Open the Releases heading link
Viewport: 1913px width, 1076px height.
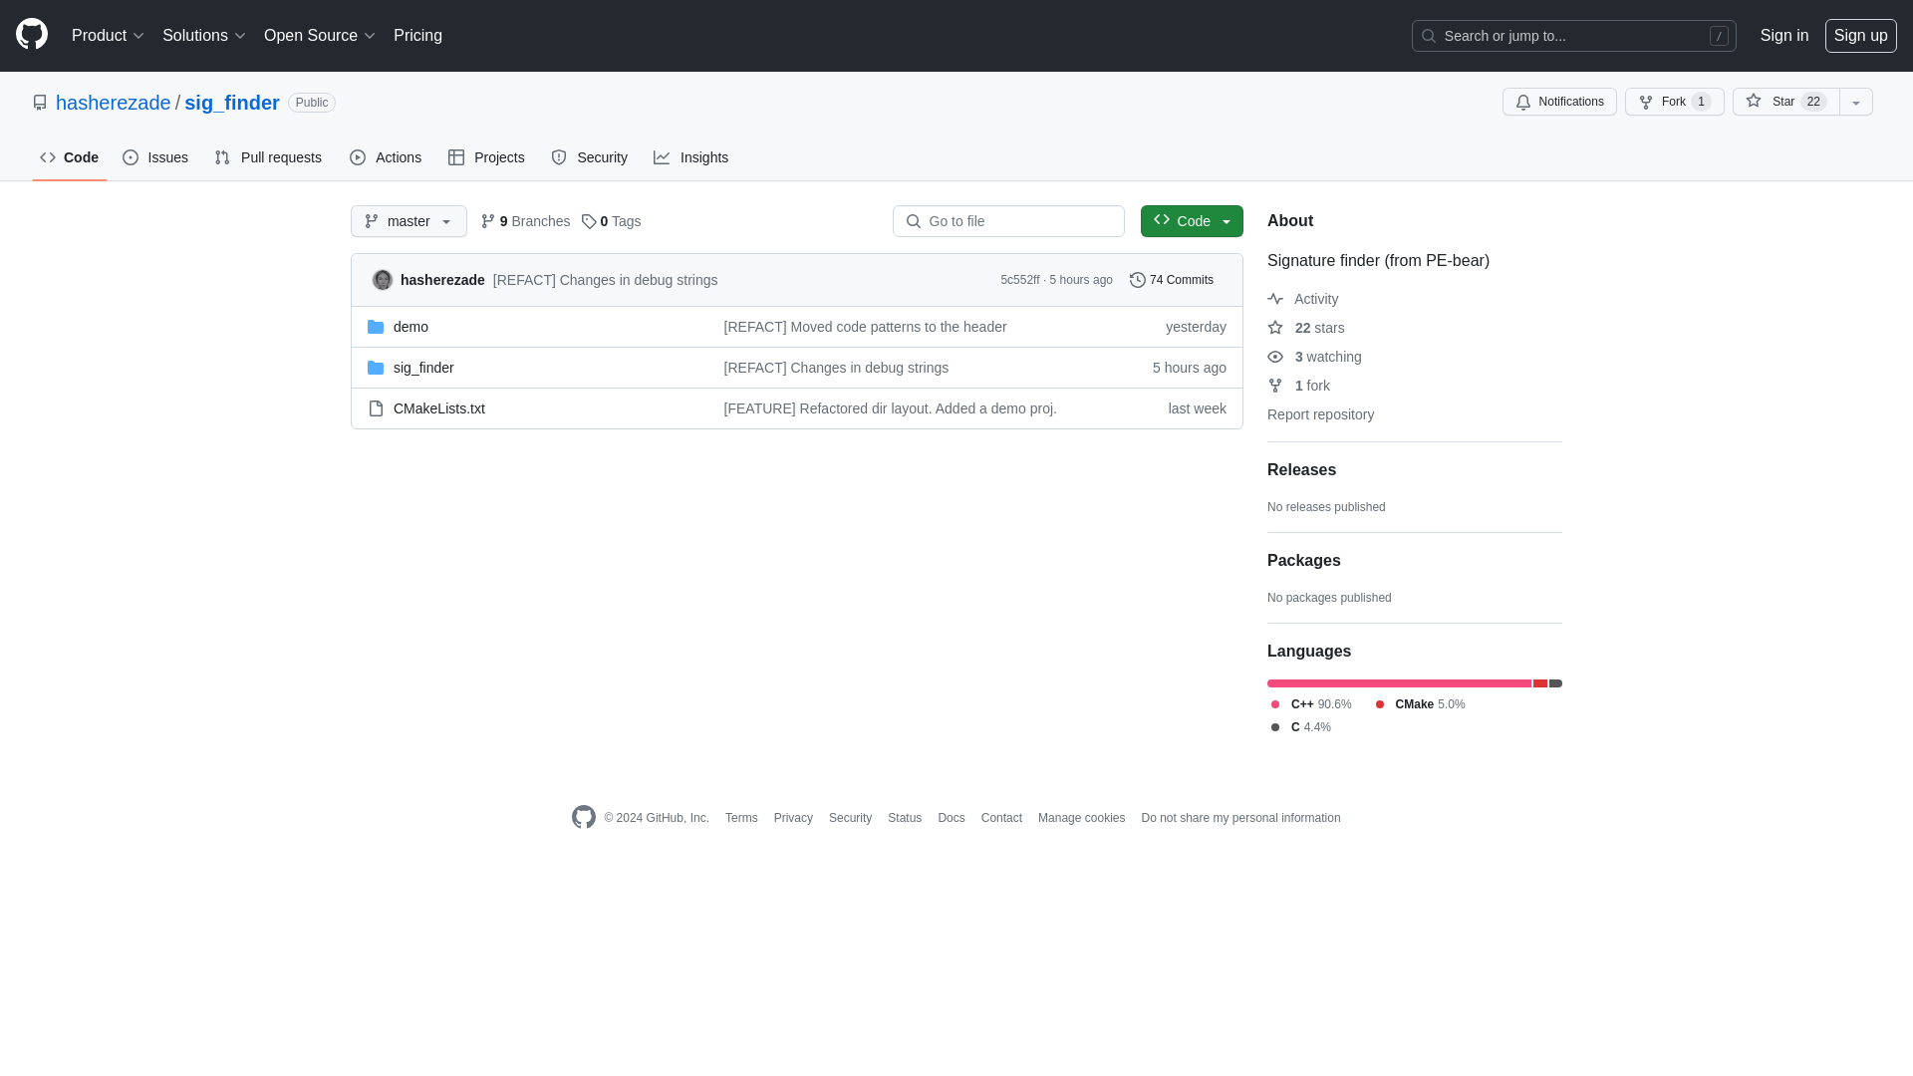pyautogui.click(x=1301, y=470)
